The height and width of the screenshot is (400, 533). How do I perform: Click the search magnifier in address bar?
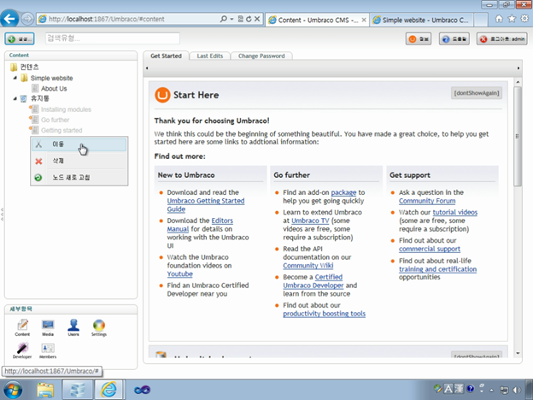coord(223,19)
